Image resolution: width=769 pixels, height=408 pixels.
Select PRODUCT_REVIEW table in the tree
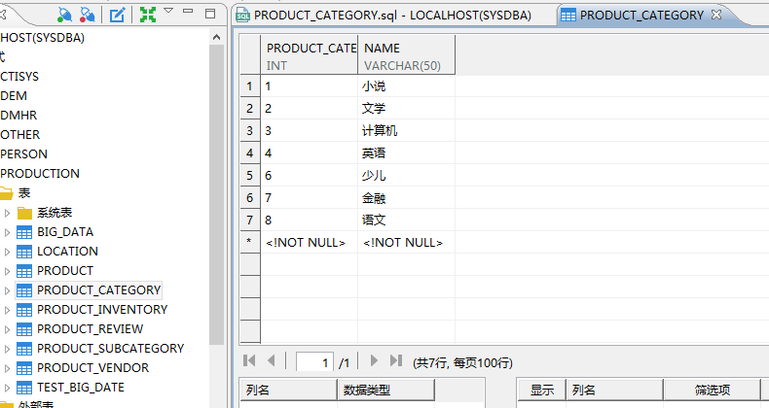coord(91,328)
